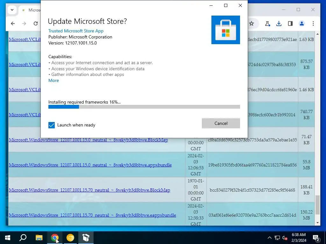The image size is (326, 244).
Task: Show hidden system tray icons
Action: click(269, 238)
